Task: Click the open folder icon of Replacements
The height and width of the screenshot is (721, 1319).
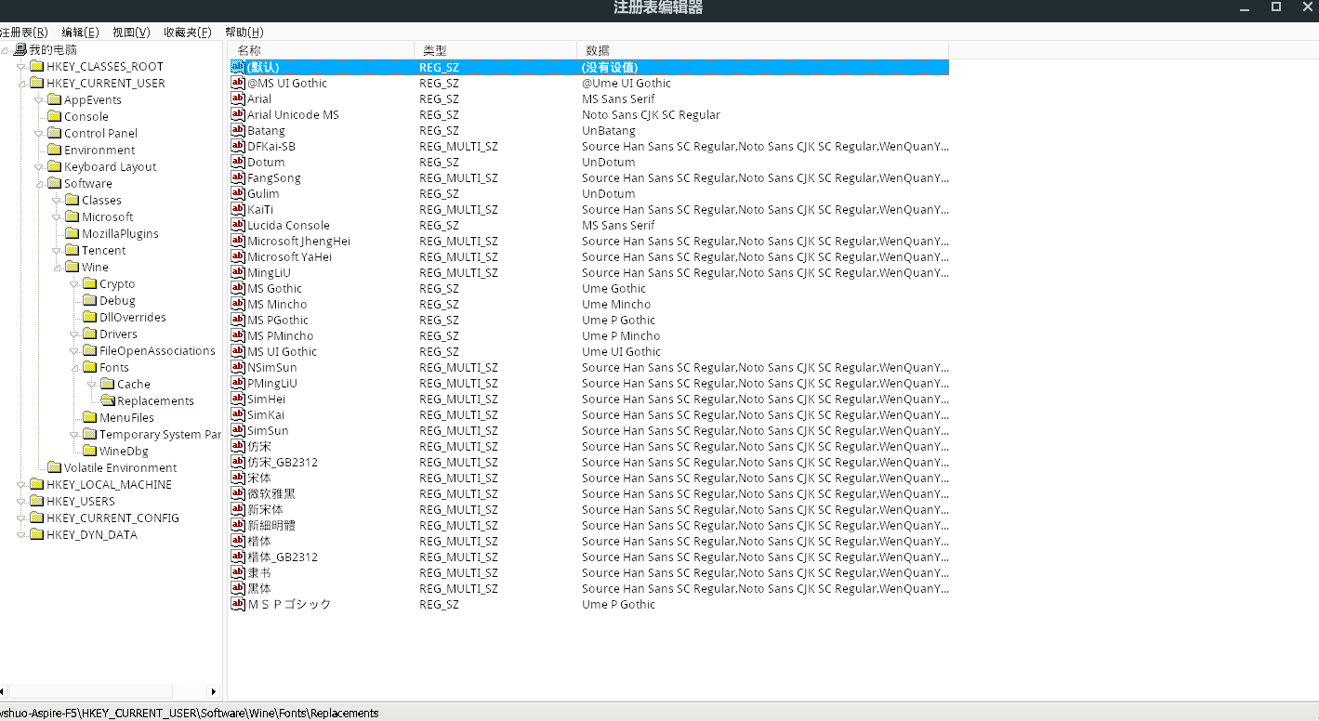Action: point(108,400)
